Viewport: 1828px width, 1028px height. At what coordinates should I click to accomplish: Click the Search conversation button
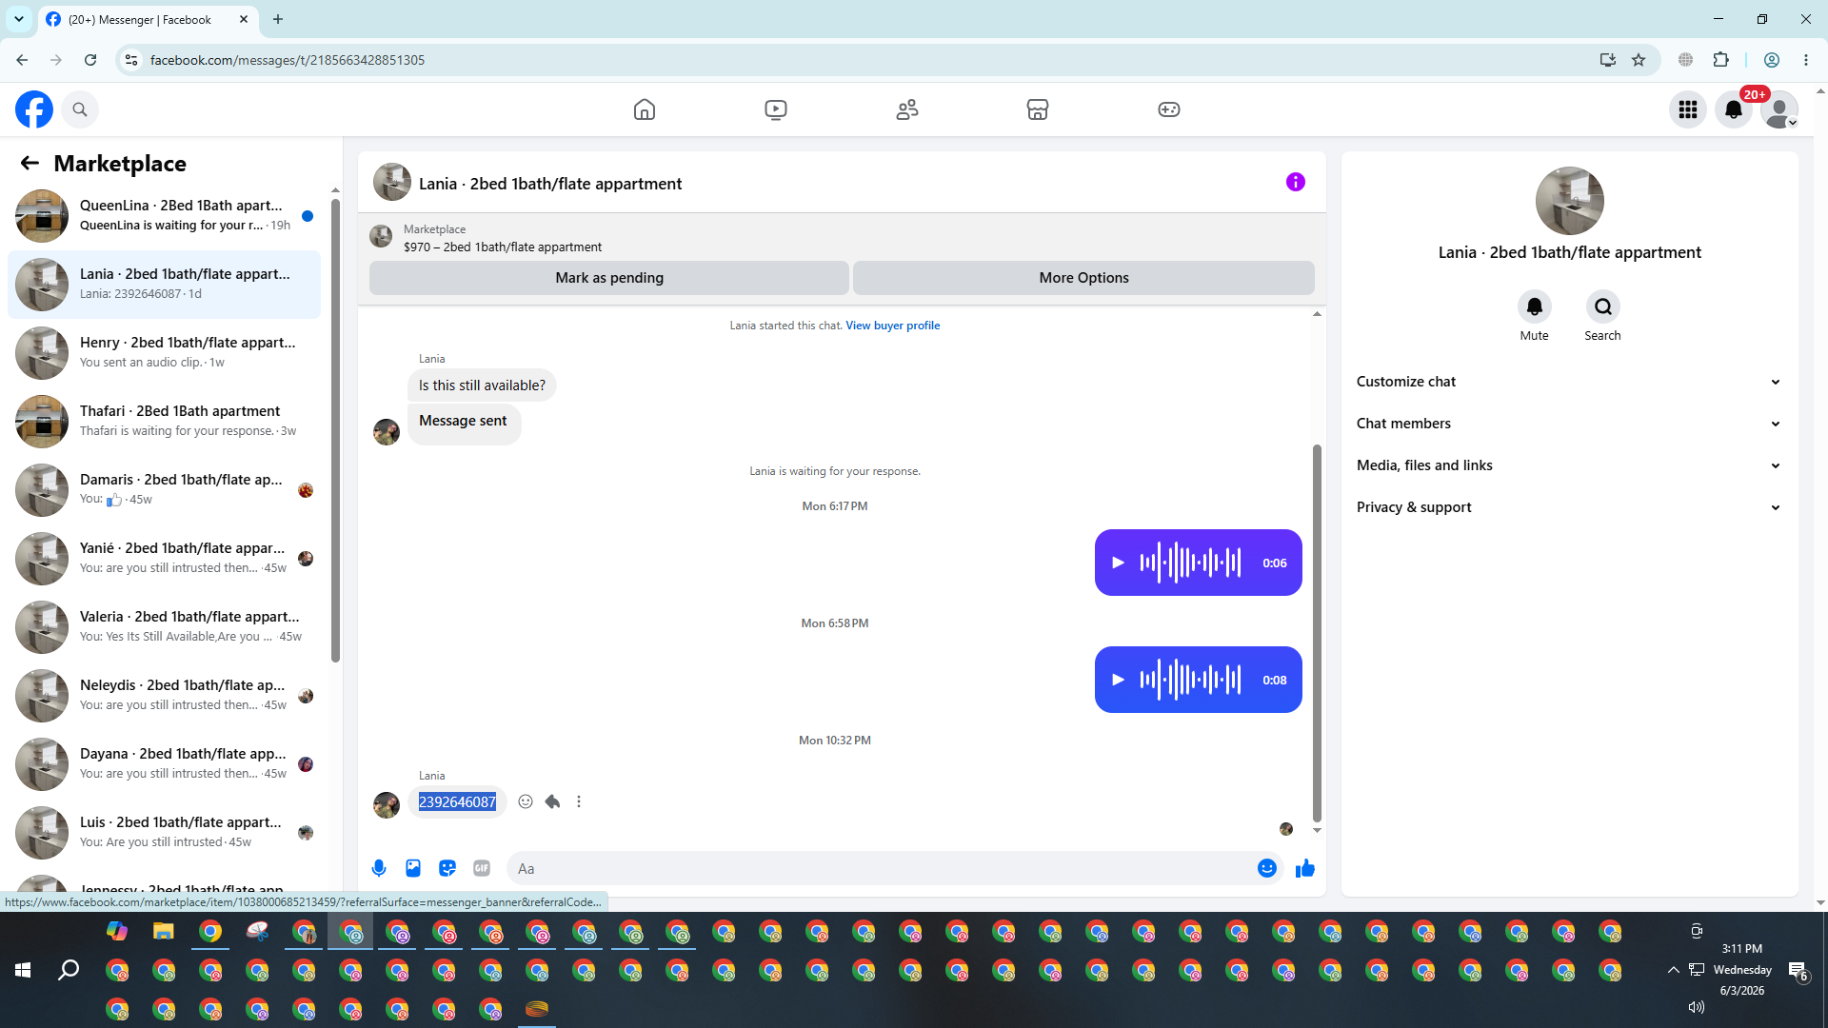point(1602,306)
